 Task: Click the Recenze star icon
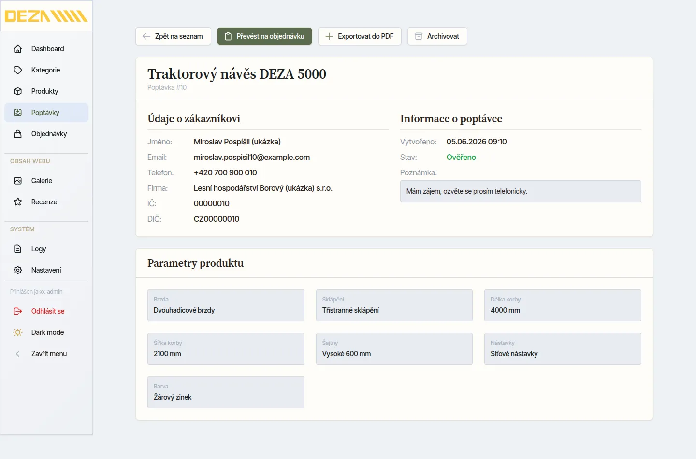(x=18, y=202)
